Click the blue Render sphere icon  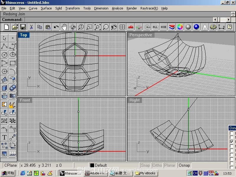click(x=196, y=27)
